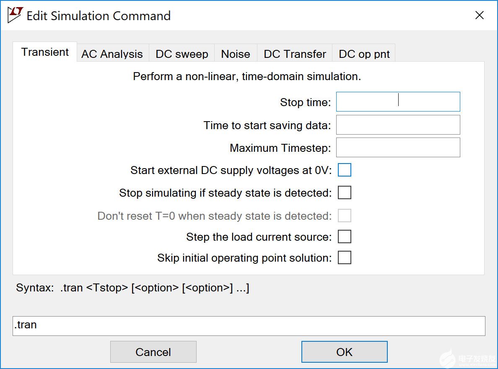Image resolution: width=498 pixels, height=369 pixels.
Task: Click the LTspice logo in title bar
Action: 14,15
